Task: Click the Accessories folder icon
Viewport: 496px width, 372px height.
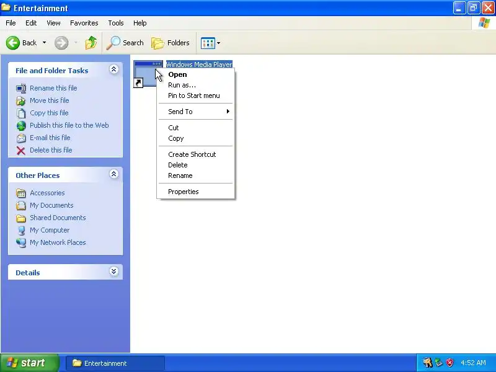Action: (21, 193)
